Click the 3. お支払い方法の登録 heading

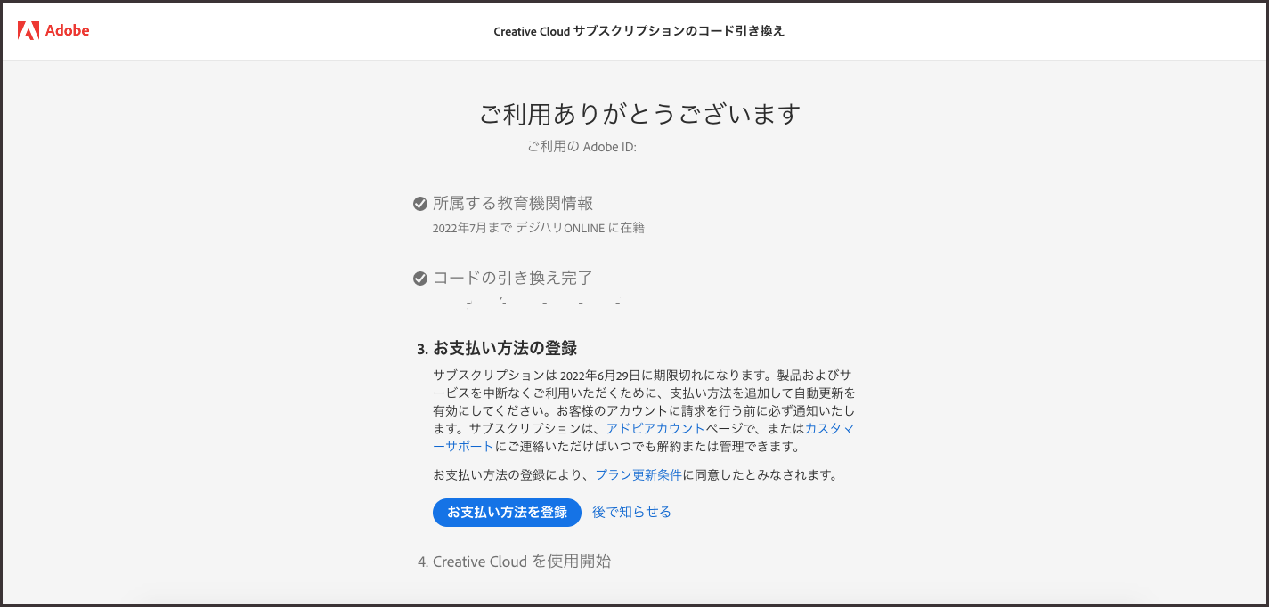coord(497,347)
